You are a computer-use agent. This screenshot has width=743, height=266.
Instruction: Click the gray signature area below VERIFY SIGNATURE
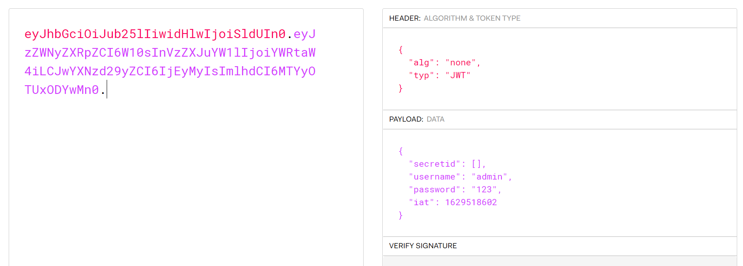pos(559,261)
